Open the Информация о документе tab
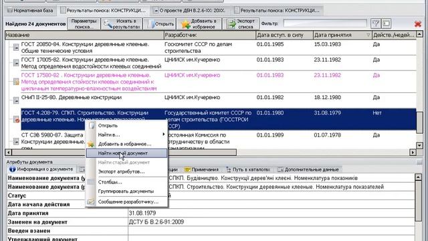Image resolution: width=428 pixels, height=241 pixels. (x=41, y=169)
